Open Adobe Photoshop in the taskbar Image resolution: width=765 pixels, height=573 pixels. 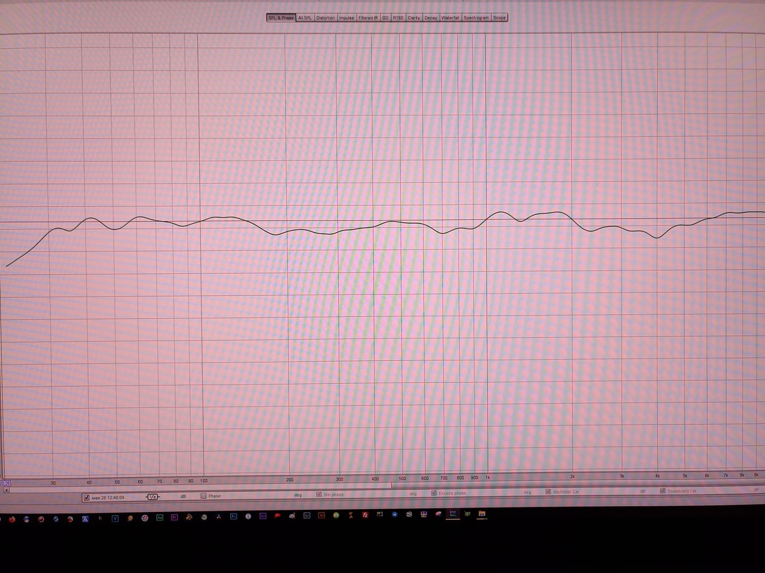tap(233, 516)
